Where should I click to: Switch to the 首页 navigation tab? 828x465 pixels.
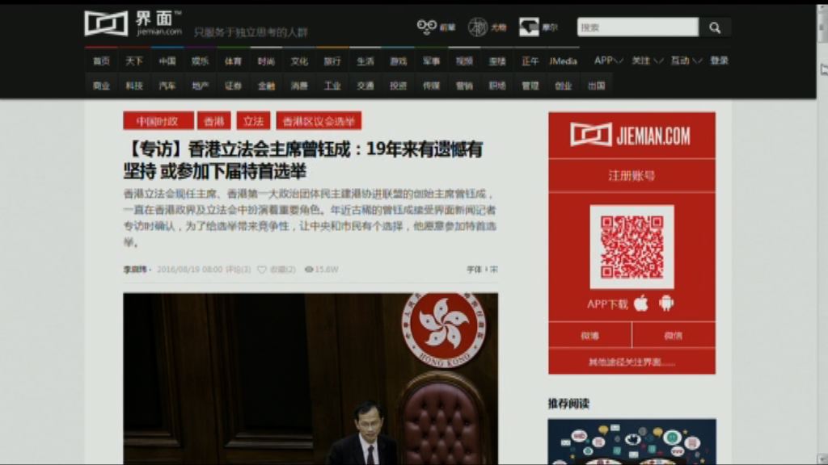click(x=100, y=60)
